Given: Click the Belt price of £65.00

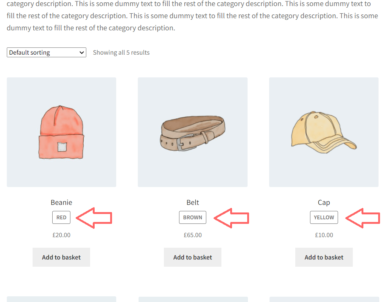Looking at the screenshot, I should pos(192,235).
